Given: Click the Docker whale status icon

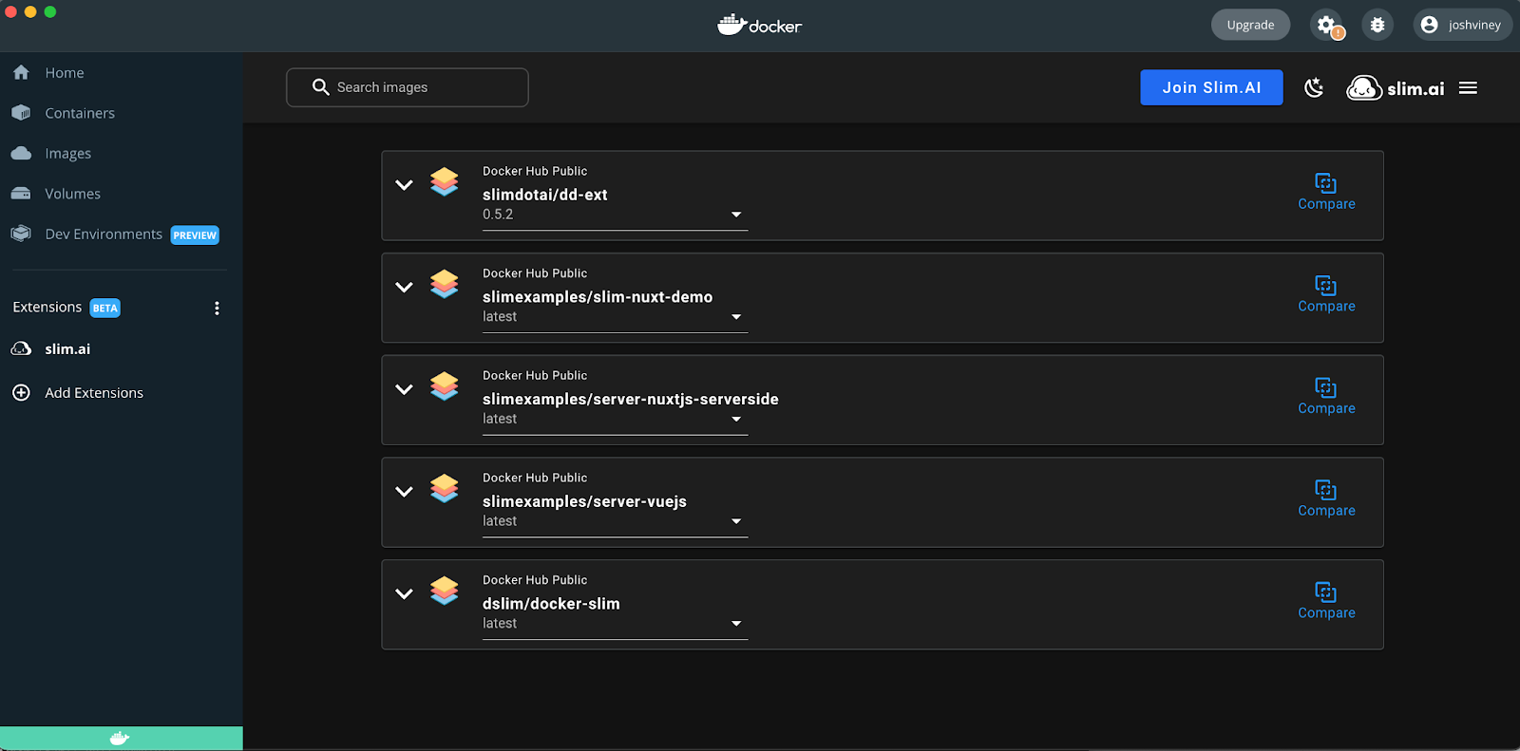Looking at the screenshot, I should point(120,738).
